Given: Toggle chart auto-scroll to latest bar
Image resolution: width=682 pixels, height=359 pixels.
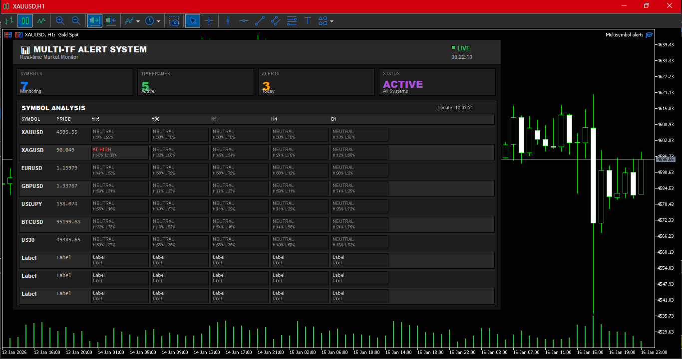Looking at the screenshot, I should tap(94, 20).
